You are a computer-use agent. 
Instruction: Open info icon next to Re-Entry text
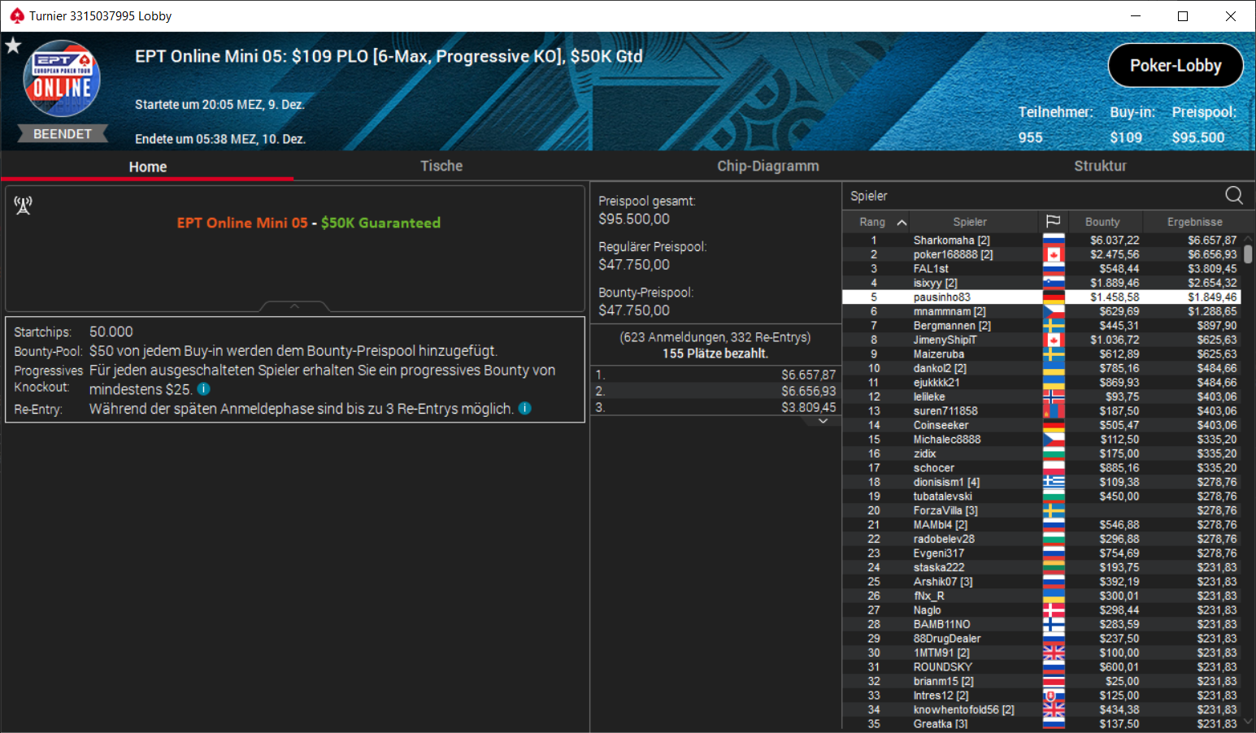pyautogui.click(x=525, y=408)
